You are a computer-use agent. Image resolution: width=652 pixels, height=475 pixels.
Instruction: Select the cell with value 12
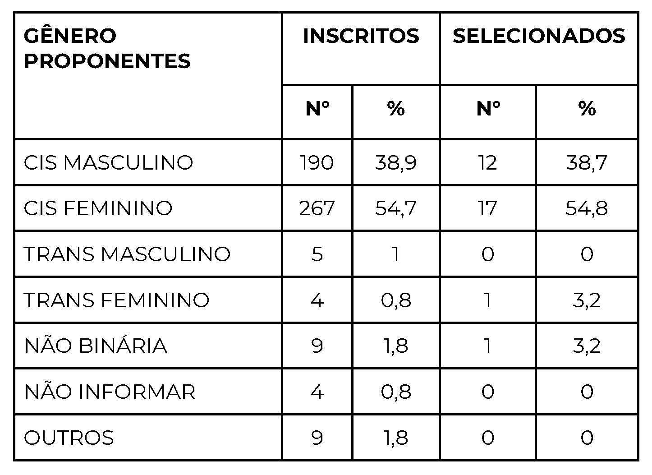click(x=487, y=162)
